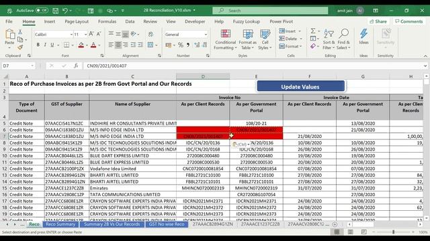Open the Home ribbon tab
430x241 pixels.
28,21
